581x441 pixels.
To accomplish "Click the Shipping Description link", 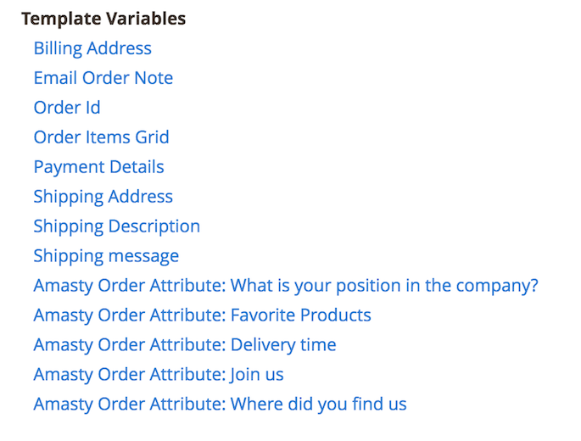I will coord(116,226).
